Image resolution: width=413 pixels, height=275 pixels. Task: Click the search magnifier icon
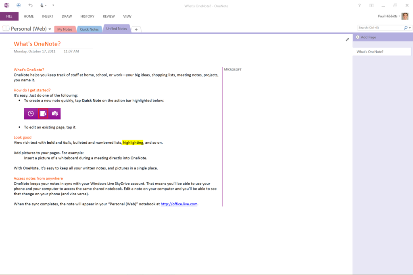(x=406, y=28)
